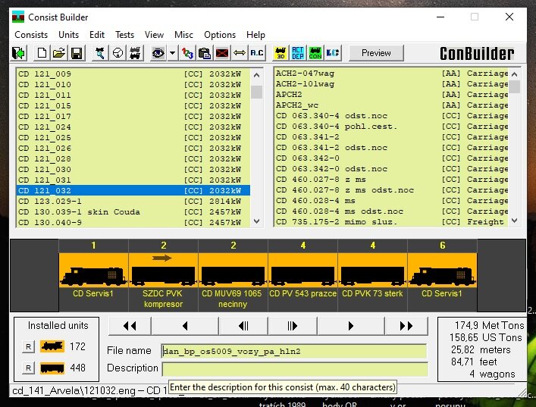The image size is (536, 407).
Task: Click the R button beside wagon count
Action: pyautogui.click(x=28, y=368)
